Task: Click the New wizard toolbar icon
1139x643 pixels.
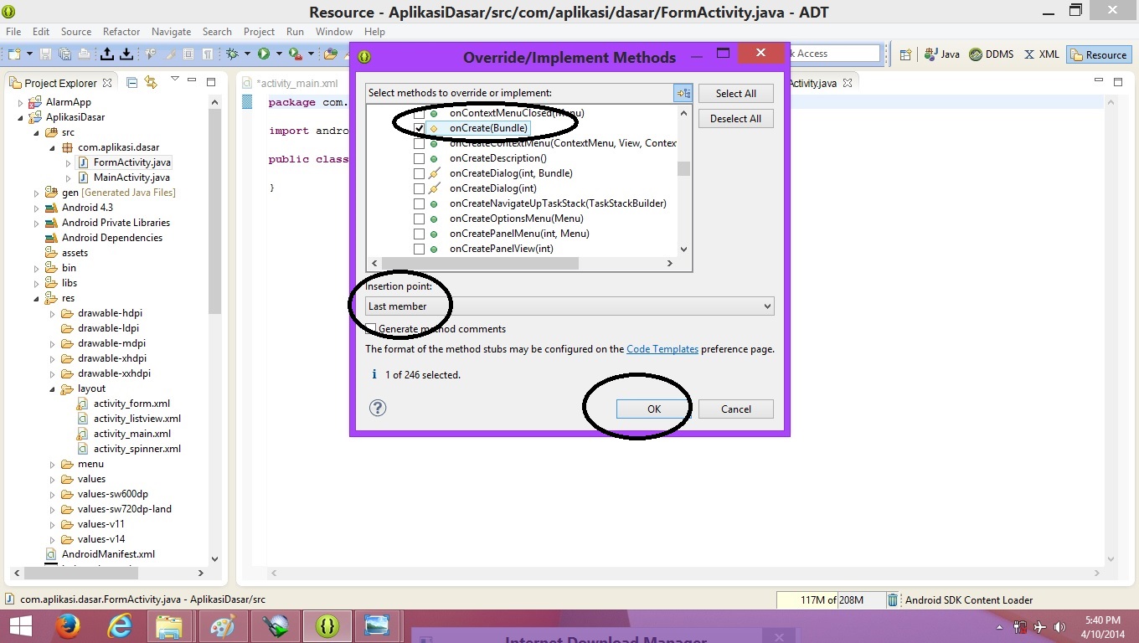Action: click(x=13, y=54)
